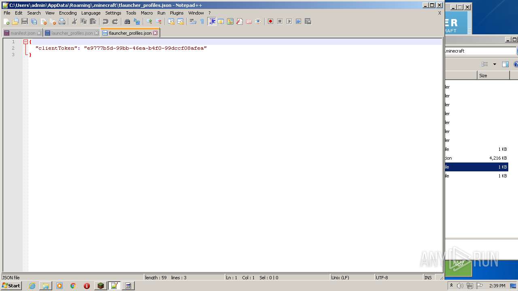Open the Window menu
Screen dimensions: 518x291
[196, 13]
